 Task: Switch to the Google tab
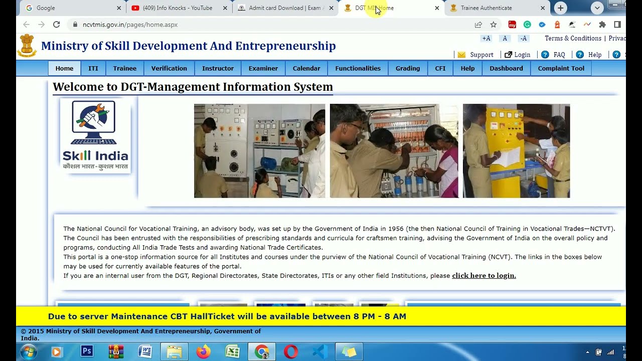[x=73, y=8]
